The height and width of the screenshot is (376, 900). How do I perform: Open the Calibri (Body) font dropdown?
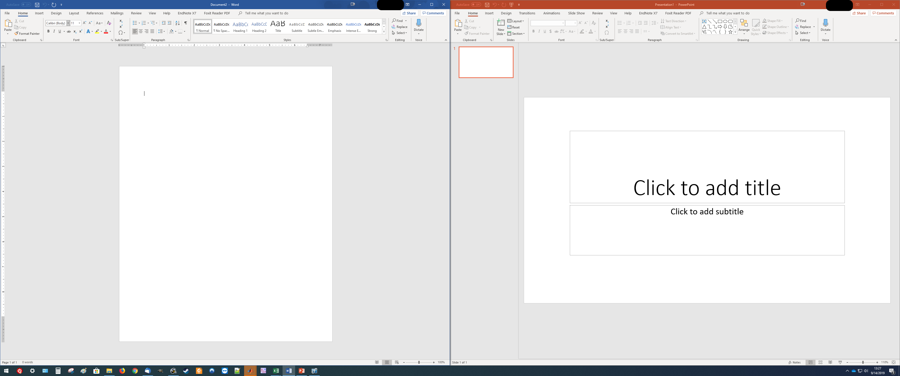(68, 23)
